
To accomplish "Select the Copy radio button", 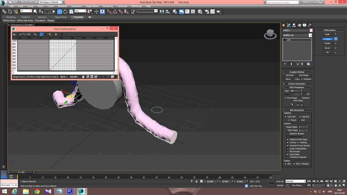I will (293, 79).
